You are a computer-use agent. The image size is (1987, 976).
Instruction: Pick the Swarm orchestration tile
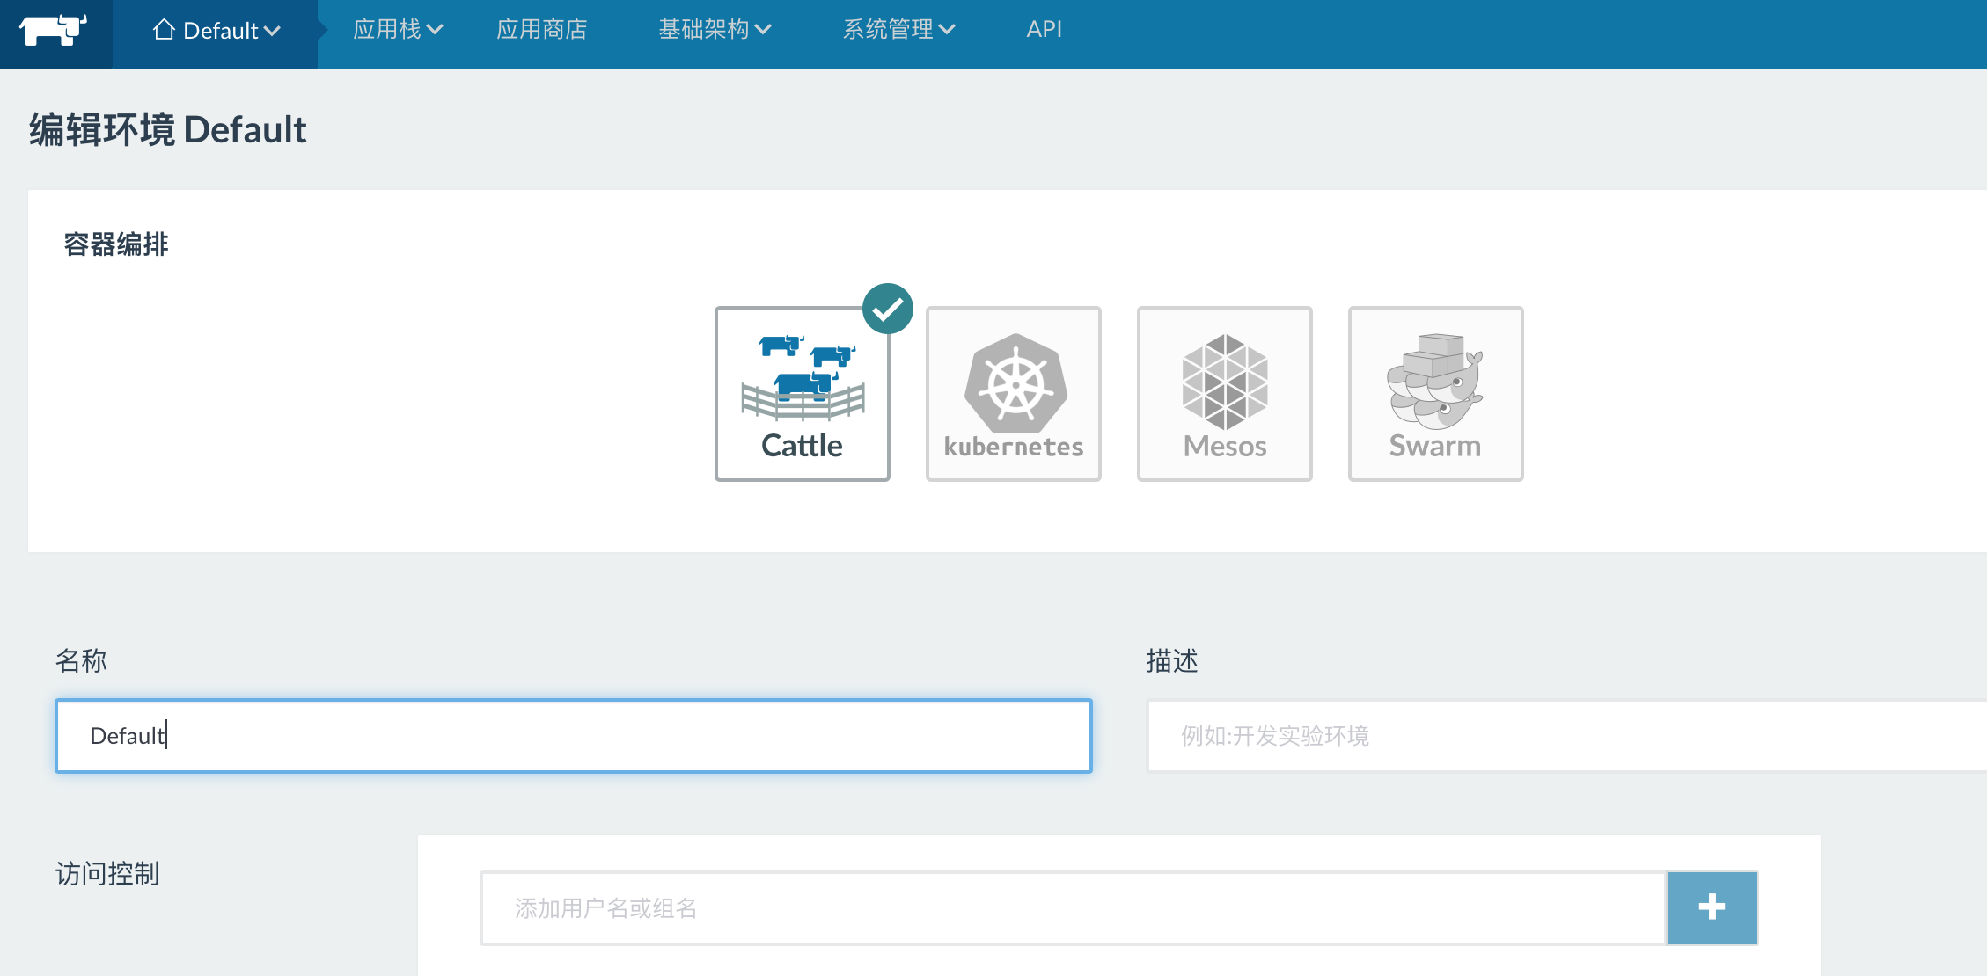(x=1435, y=394)
